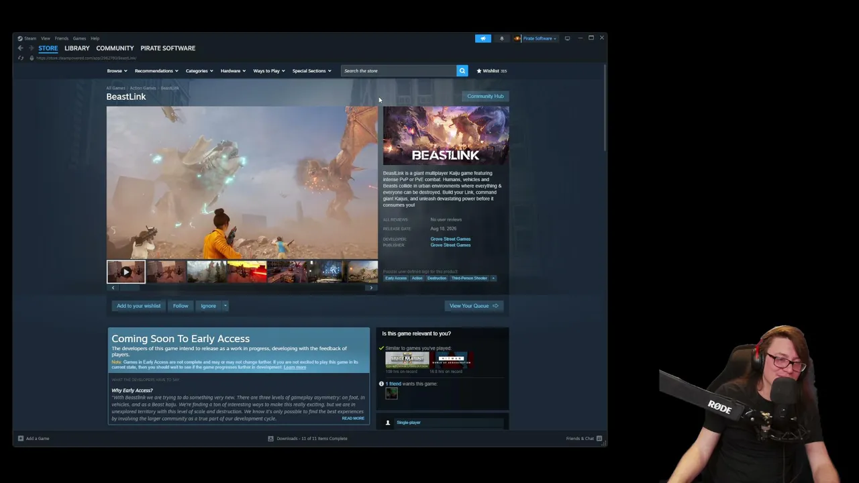Viewport: 859px width, 483px height.
Task: Open the Help menu
Action: tap(95, 38)
